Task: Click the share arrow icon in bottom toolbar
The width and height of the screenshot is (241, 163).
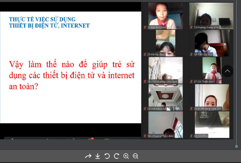Action: tap(88, 156)
